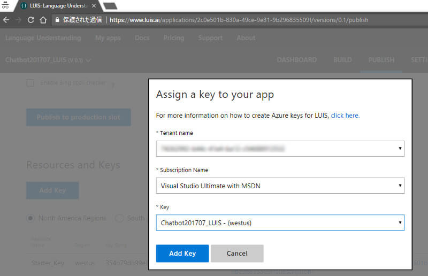The image size is (428, 276).
Task: Open Docs in top navigation
Action: coord(142,38)
